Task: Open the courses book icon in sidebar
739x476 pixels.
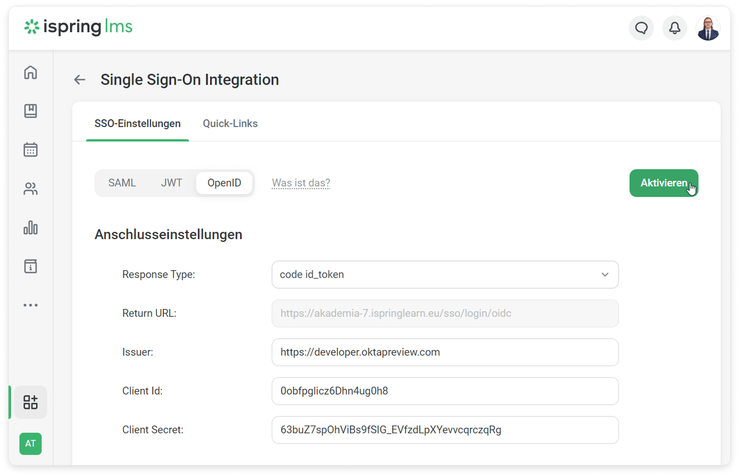Action: coord(31,111)
